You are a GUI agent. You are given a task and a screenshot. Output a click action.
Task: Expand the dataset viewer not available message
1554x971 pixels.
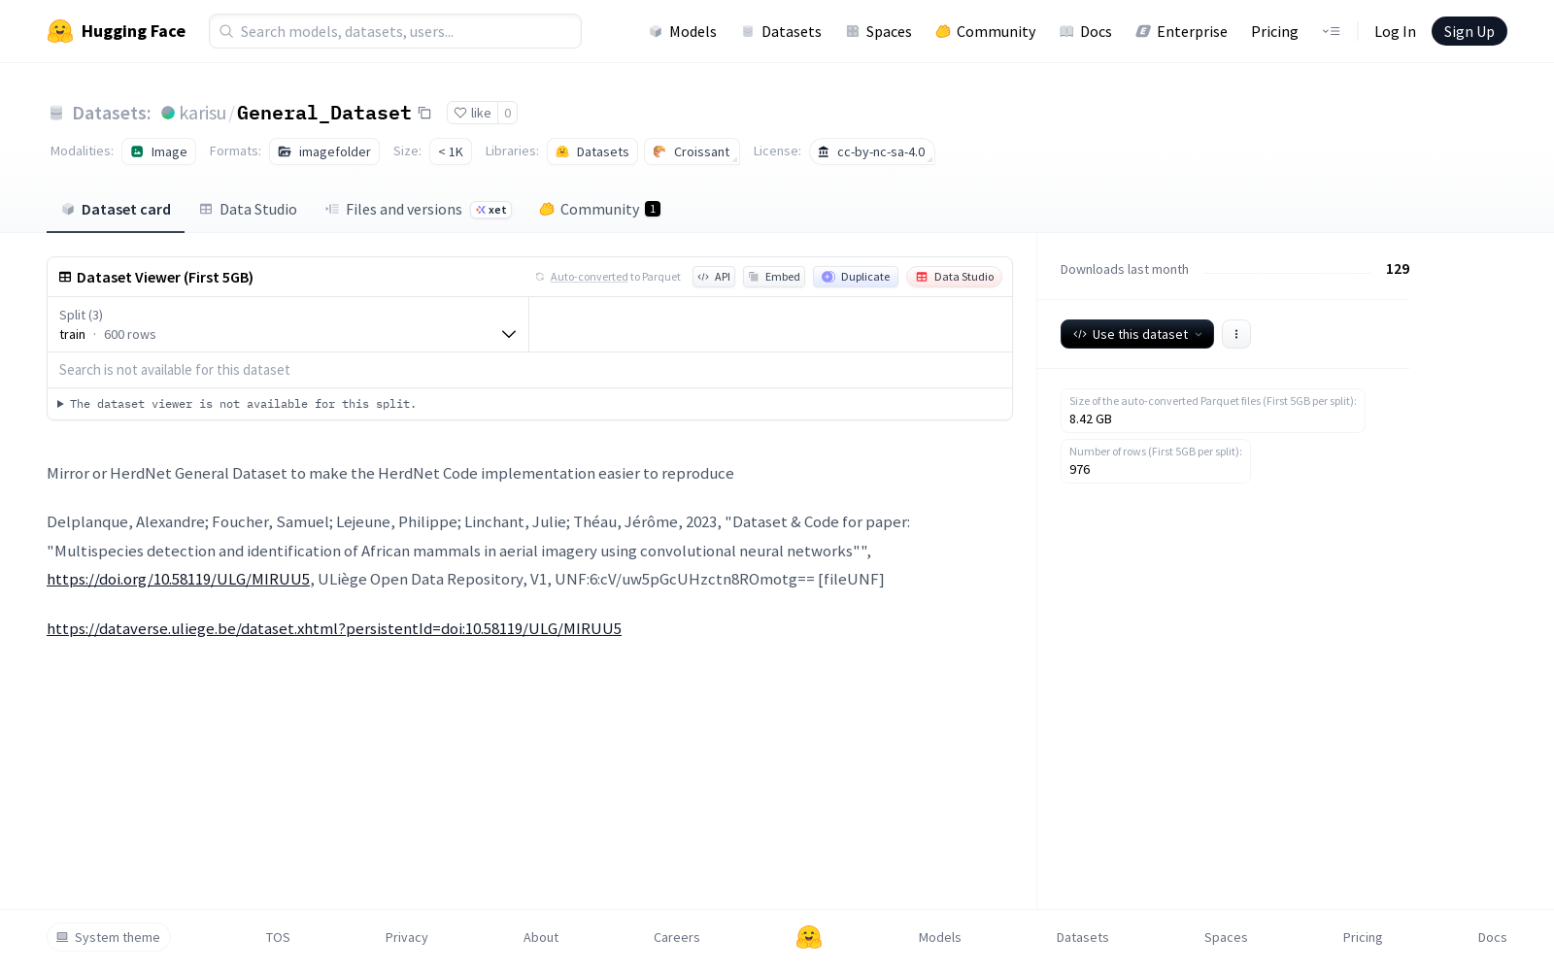(237, 404)
